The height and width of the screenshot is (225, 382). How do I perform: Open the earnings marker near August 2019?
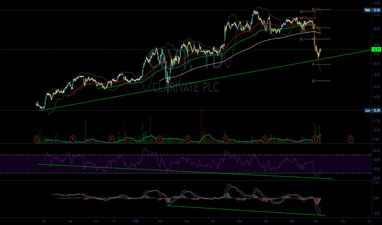click(73, 139)
